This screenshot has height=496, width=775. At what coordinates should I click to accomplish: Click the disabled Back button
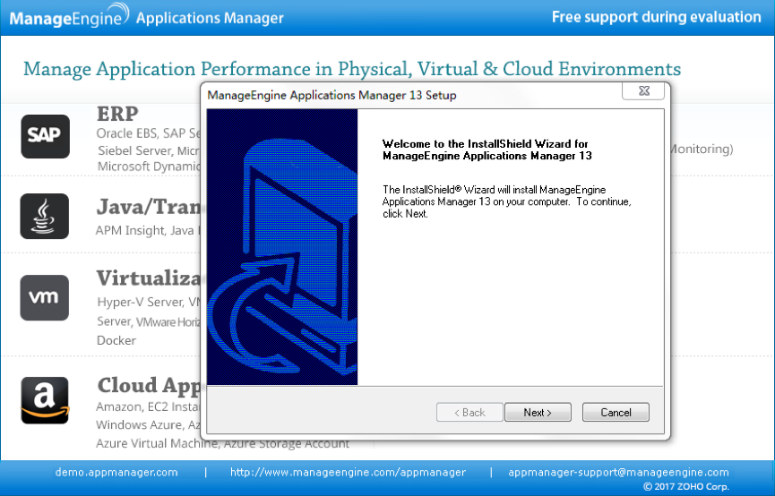pos(469,413)
